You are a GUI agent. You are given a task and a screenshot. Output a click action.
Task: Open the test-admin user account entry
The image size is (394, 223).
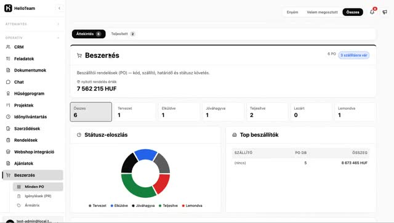(x=32, y=220)
